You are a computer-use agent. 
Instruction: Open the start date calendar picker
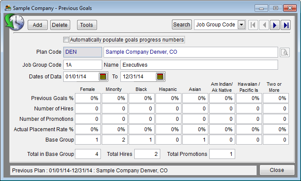coord(103,77)
